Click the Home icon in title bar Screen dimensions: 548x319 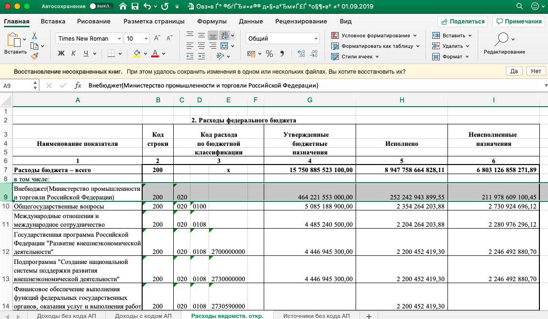[123, 6]
